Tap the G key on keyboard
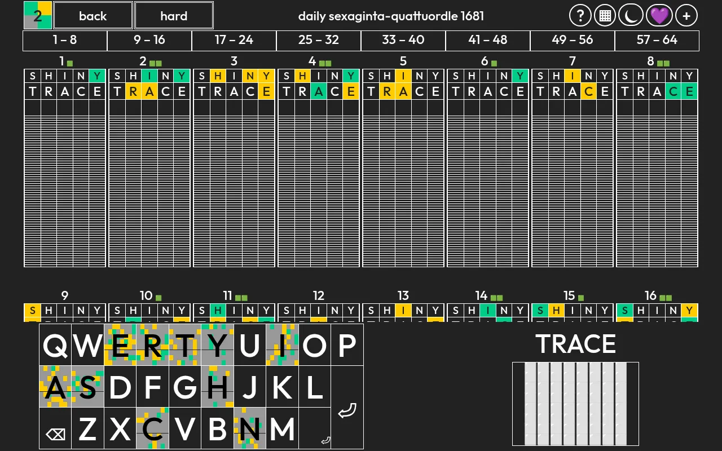The image size is (722, 451). (185, 387)
